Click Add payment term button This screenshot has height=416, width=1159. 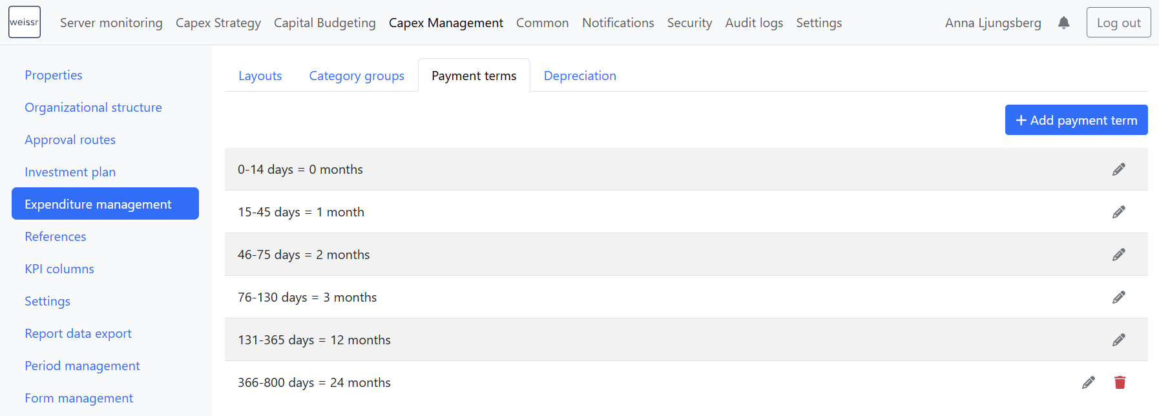pos(1076,120)
